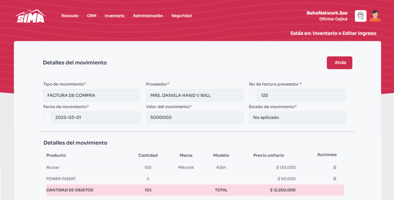This screenshot has height=200, width=394.
Task: Open the CRM menu
Action: pyautogui.click(x=92, y=16)
